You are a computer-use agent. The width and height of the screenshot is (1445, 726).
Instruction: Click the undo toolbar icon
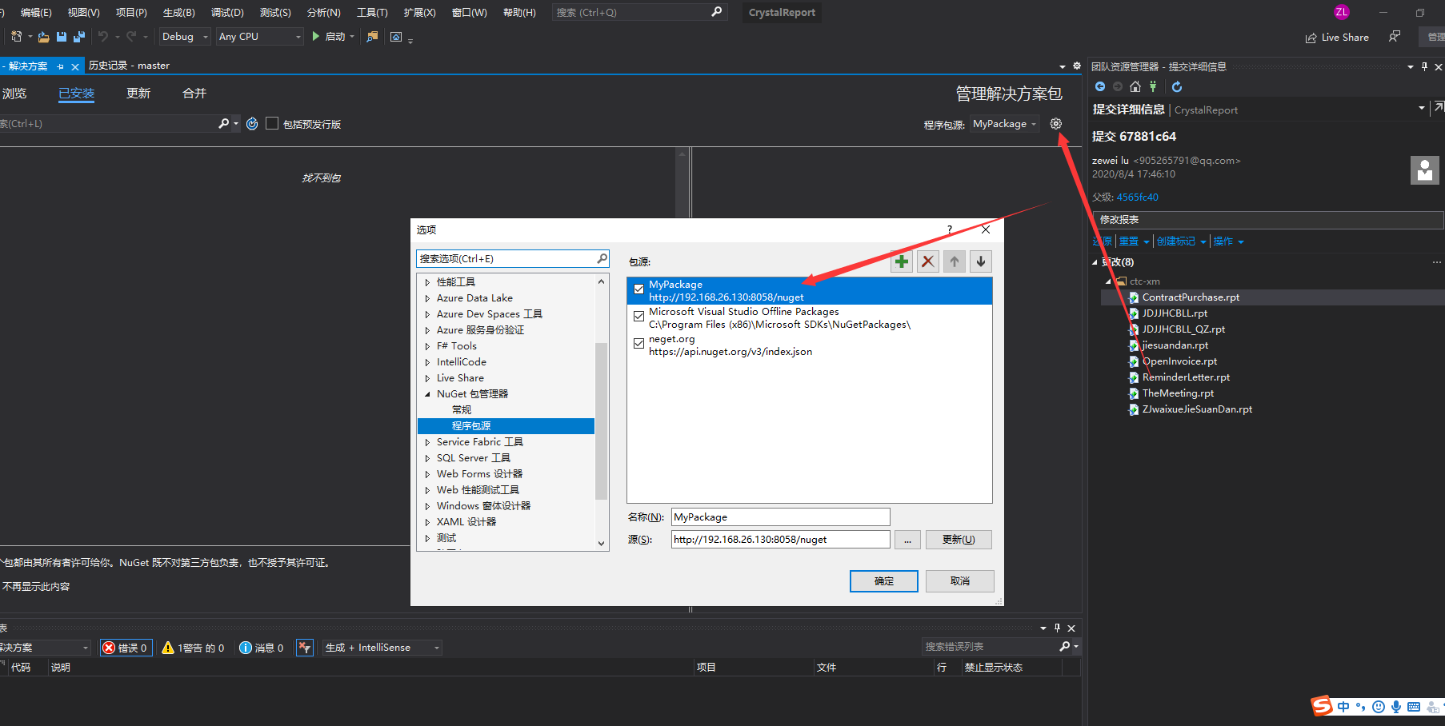(102, 37)
